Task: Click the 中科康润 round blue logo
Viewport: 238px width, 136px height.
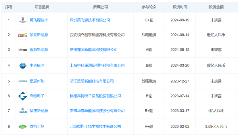Action: [23, 65]
